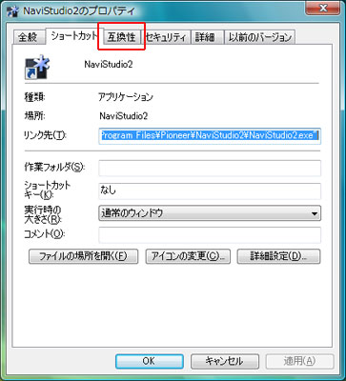
Task: Select the ショートカット tab
Action: [x=73, y=35]
